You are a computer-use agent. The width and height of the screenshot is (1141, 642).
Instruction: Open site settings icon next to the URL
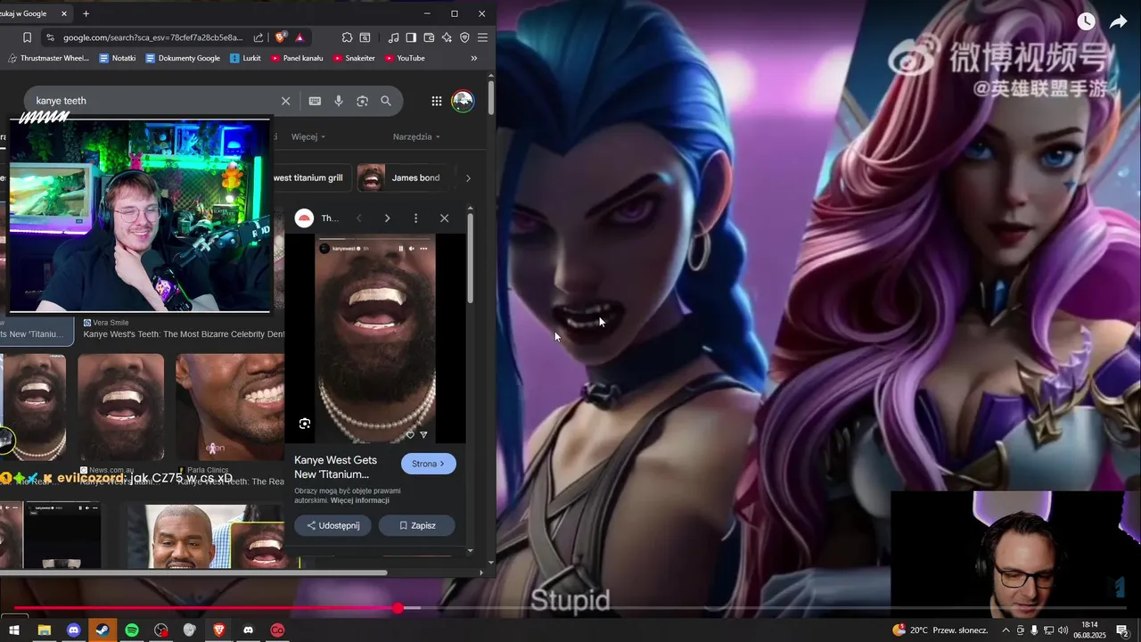pos(50,37)
